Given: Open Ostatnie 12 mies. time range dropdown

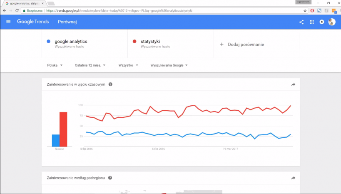Looking at the screenshot, I should (90, 65).
